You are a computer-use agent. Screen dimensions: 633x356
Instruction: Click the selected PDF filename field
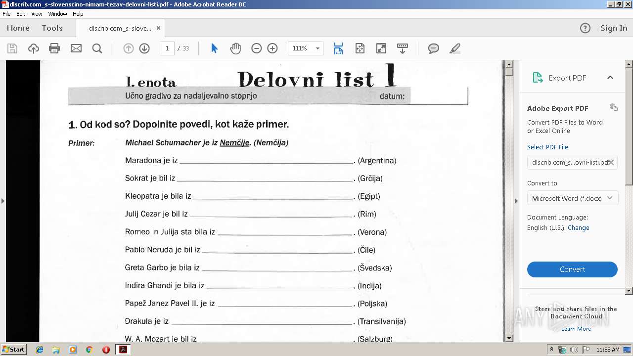coord(572,162)
